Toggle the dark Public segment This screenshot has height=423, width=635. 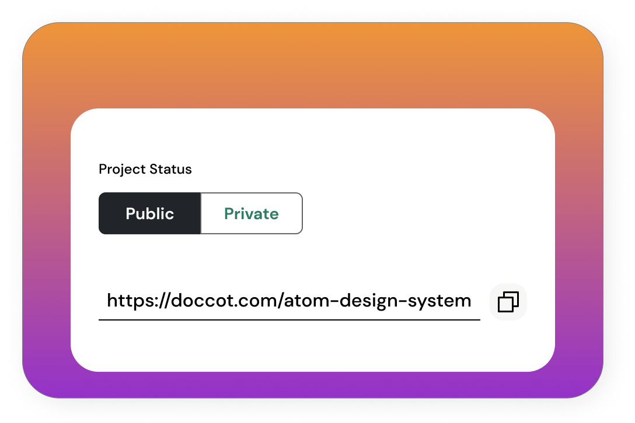pos(149,214)
